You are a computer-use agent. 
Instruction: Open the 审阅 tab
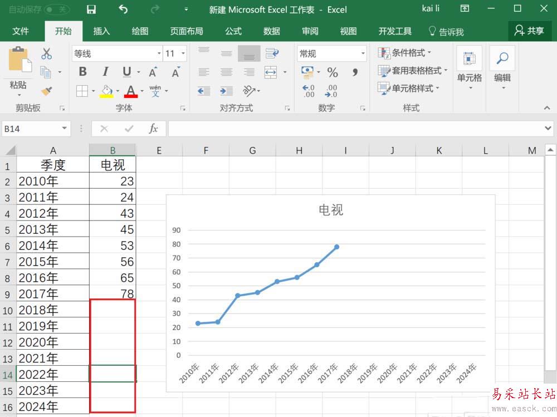pyautogui.click(x=310, y=31)
